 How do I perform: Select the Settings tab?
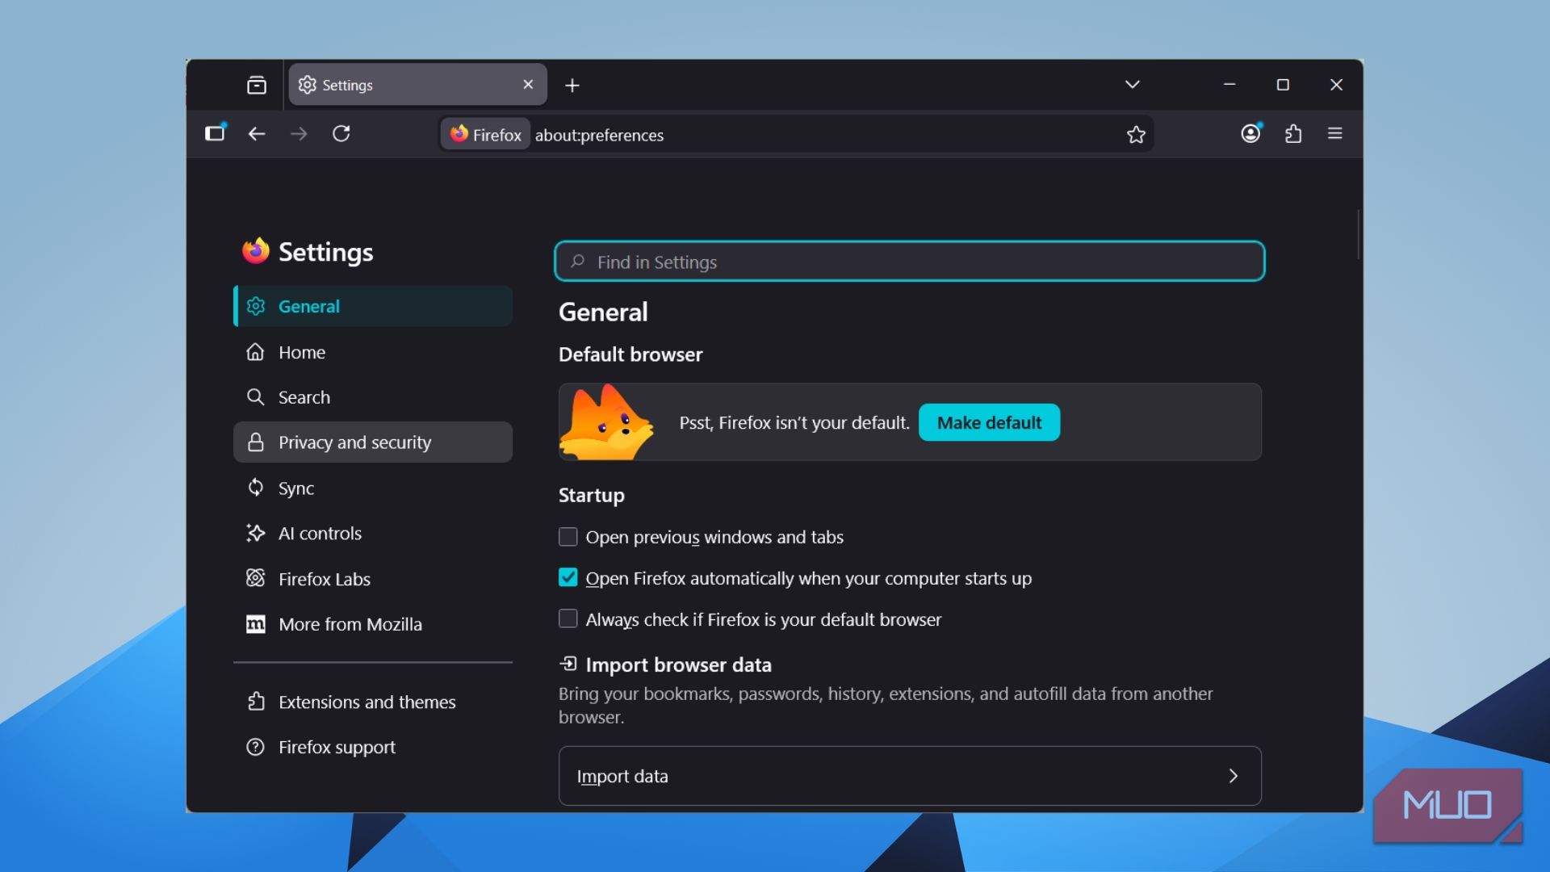[417, 85]
